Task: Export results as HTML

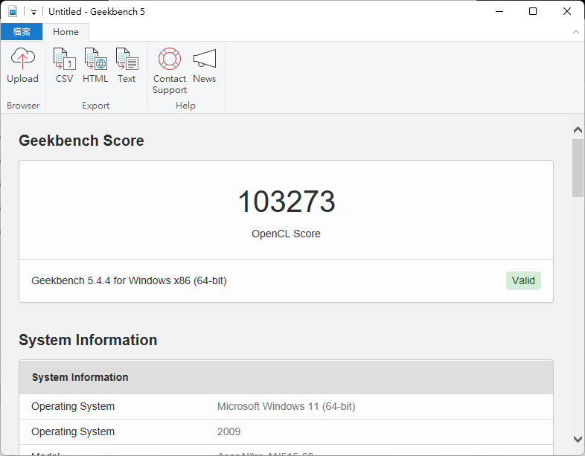Action: point(95,66)
